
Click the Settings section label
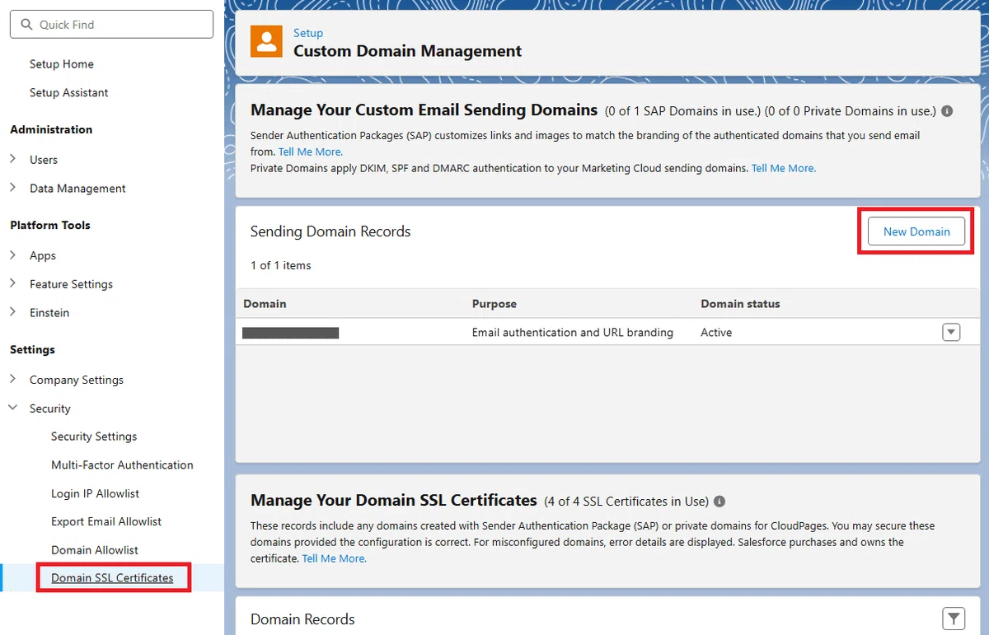(x=32, y=349)
